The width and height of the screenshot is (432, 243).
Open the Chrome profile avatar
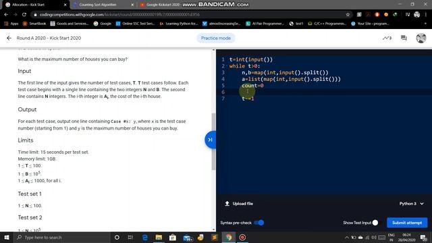(x=417, y=15)
